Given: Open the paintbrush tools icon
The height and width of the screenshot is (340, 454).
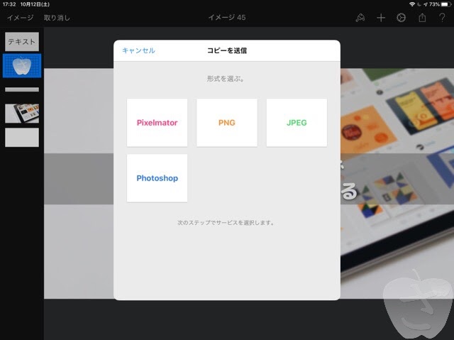Looking at the screenshot, I should pos(360,18).
